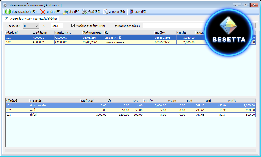The height and width of the screenshot is (157, 261).
Task: Click the app icon in title bar
Action: [x=4, y=5]
